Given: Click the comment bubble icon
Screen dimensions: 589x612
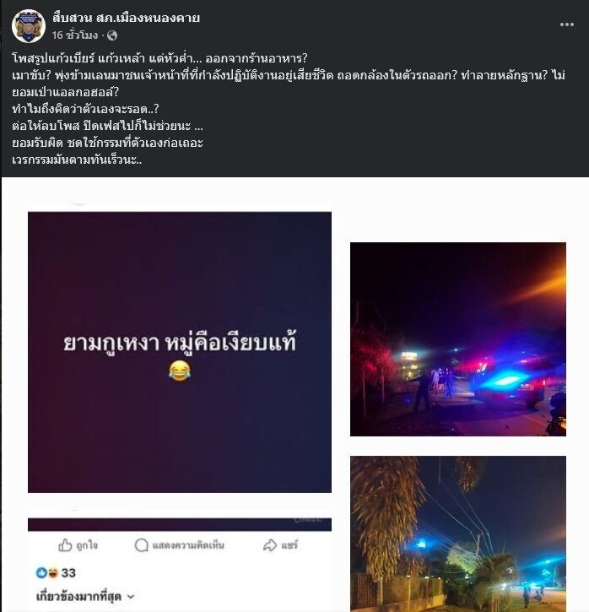Looking at the screenshot, I should tap(141, 544).
